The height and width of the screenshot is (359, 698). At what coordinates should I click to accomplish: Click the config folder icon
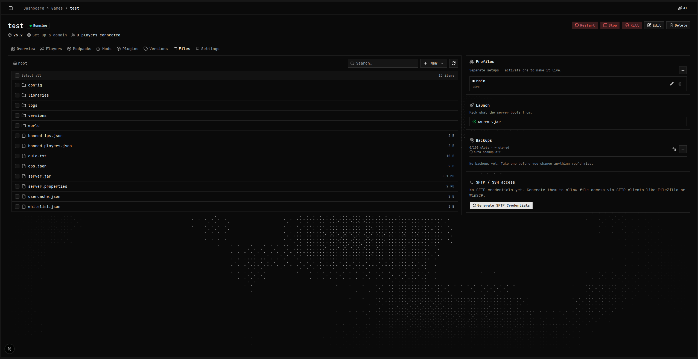[24, 85]
